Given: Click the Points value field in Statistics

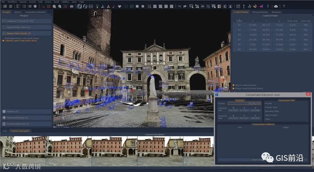Looking at the screenshot, I should pos(244,103).
